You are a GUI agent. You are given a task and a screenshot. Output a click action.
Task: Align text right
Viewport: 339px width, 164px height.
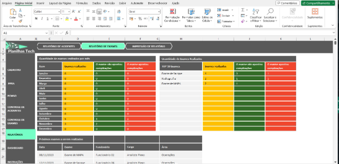(99, 19)
